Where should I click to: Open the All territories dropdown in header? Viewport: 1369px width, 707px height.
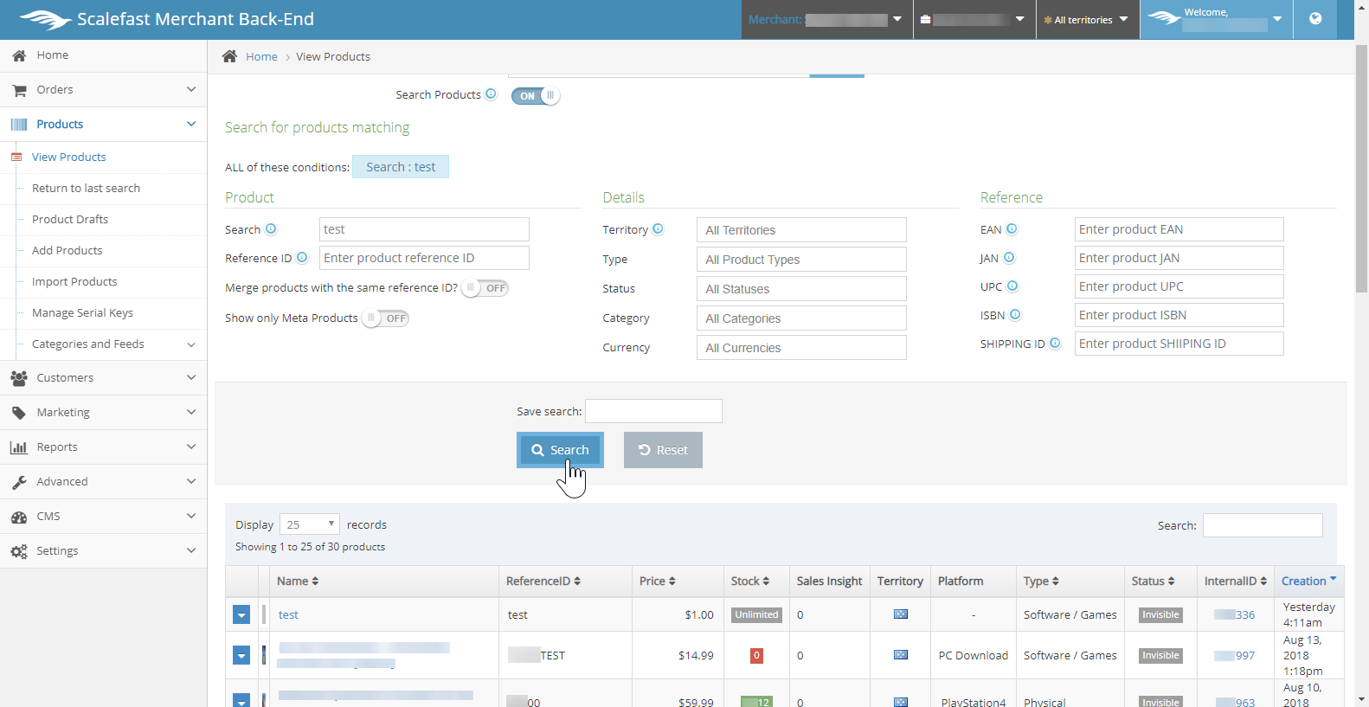click(x=1086, y=20)
